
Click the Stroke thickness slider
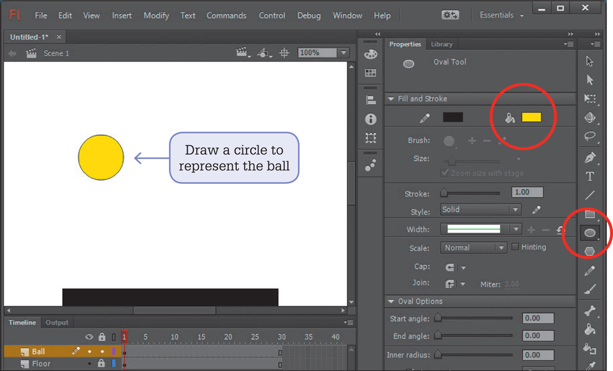pyautogui.click(x=471, y=193)
